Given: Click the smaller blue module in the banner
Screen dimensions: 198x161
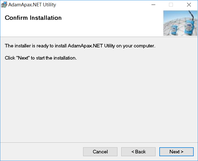Looking at the screenshot, I should (174, 30).
